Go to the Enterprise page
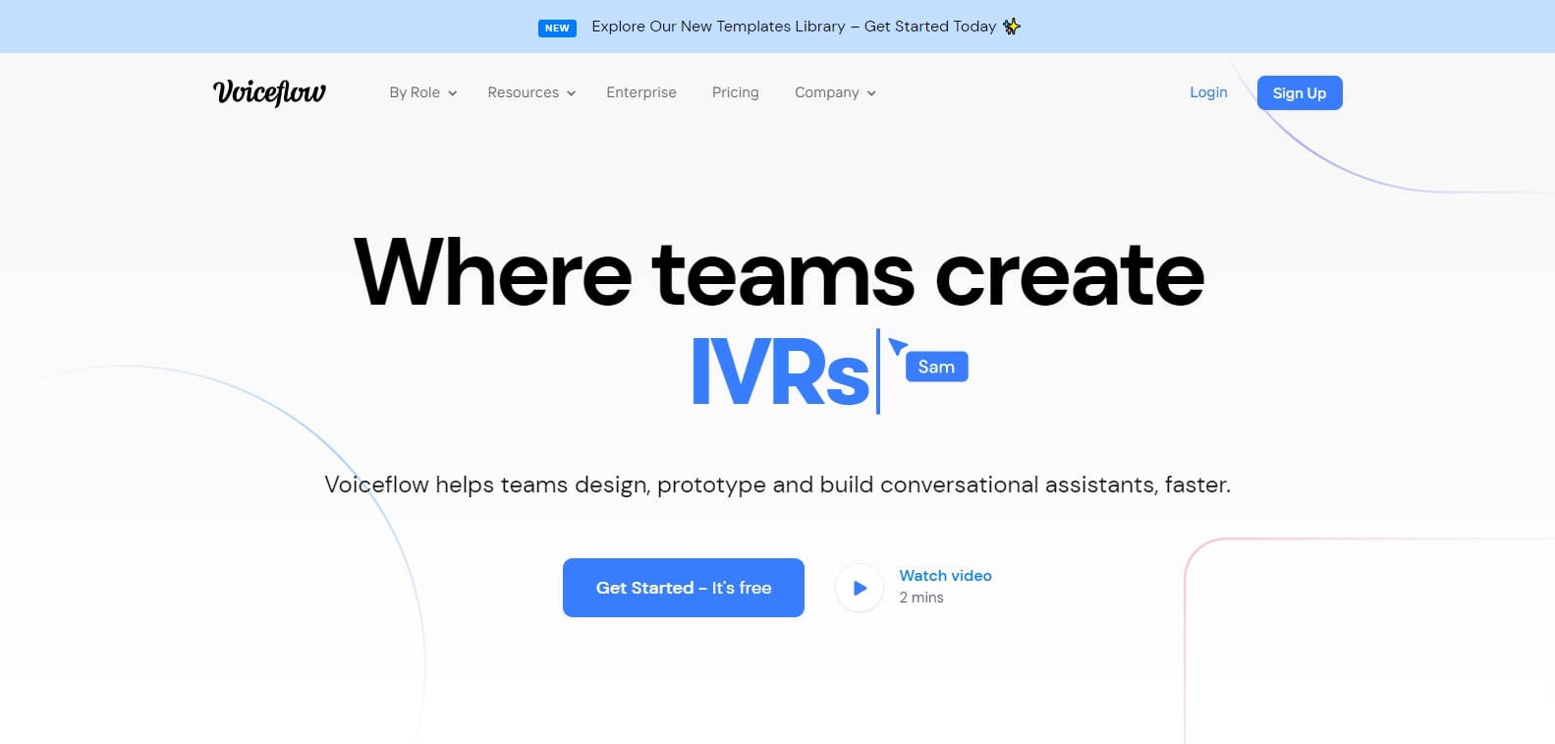The image size is (1555, 744). click(641, 92)
